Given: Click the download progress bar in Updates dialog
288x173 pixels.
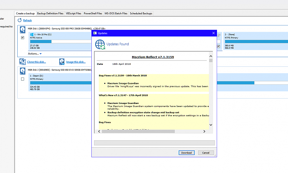Looking at the screenshot, I should [154, 143].
